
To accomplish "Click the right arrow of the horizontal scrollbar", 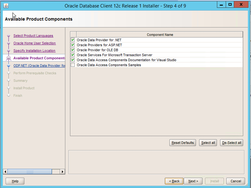I will click(x=62, y=172).
